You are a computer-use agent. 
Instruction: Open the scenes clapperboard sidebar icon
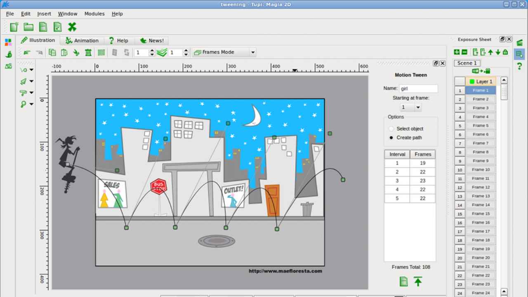point(519,42)
